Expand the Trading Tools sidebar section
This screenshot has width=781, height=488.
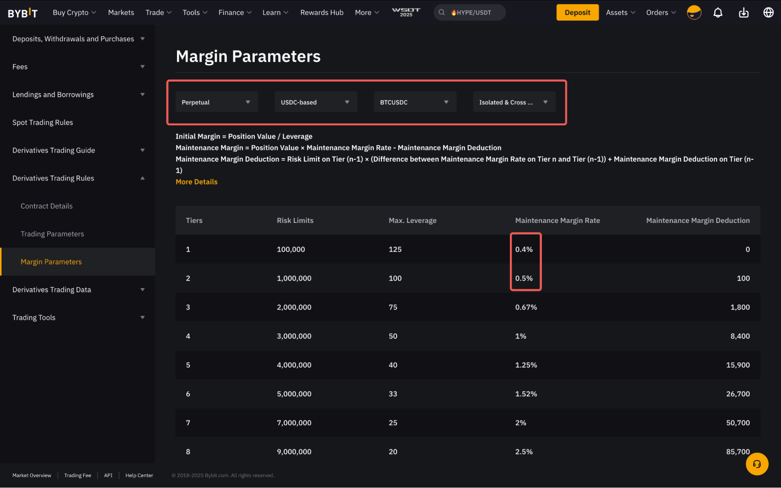(78, 317)
